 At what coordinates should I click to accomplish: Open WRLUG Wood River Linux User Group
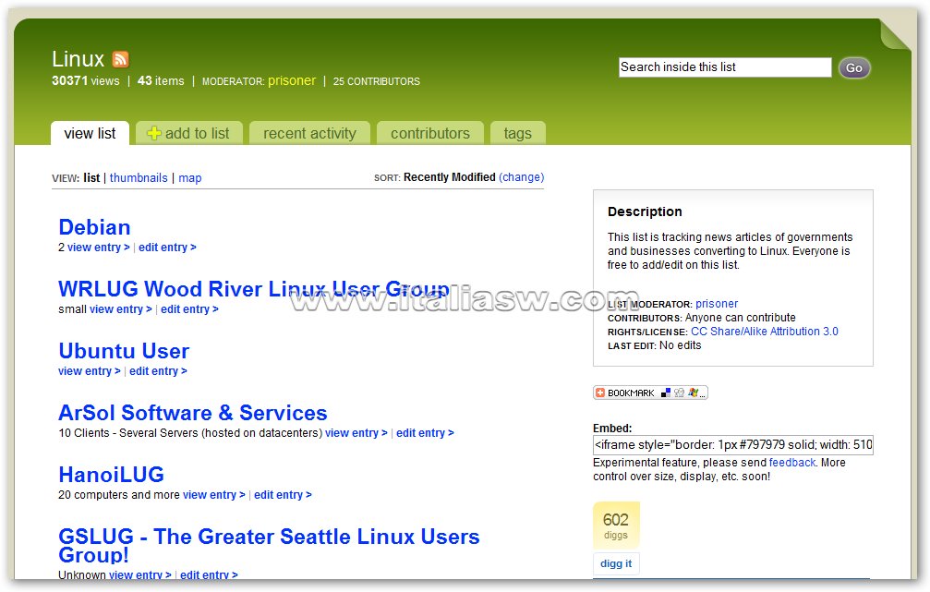coord(254,289)
